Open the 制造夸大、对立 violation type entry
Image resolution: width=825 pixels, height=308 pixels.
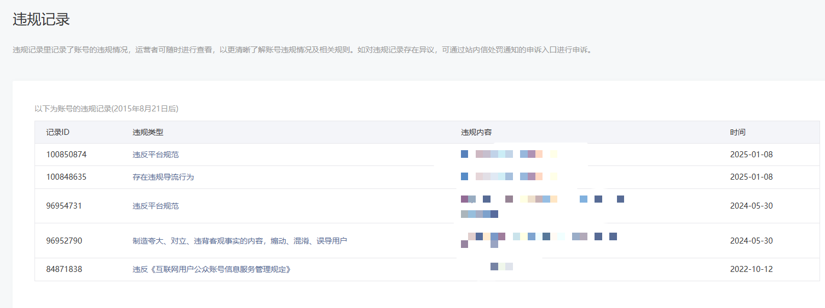pyautogui.click(x=240, y=240)
